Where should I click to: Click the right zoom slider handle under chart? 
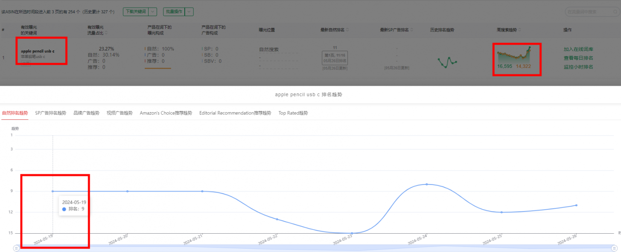click(614, 248)
